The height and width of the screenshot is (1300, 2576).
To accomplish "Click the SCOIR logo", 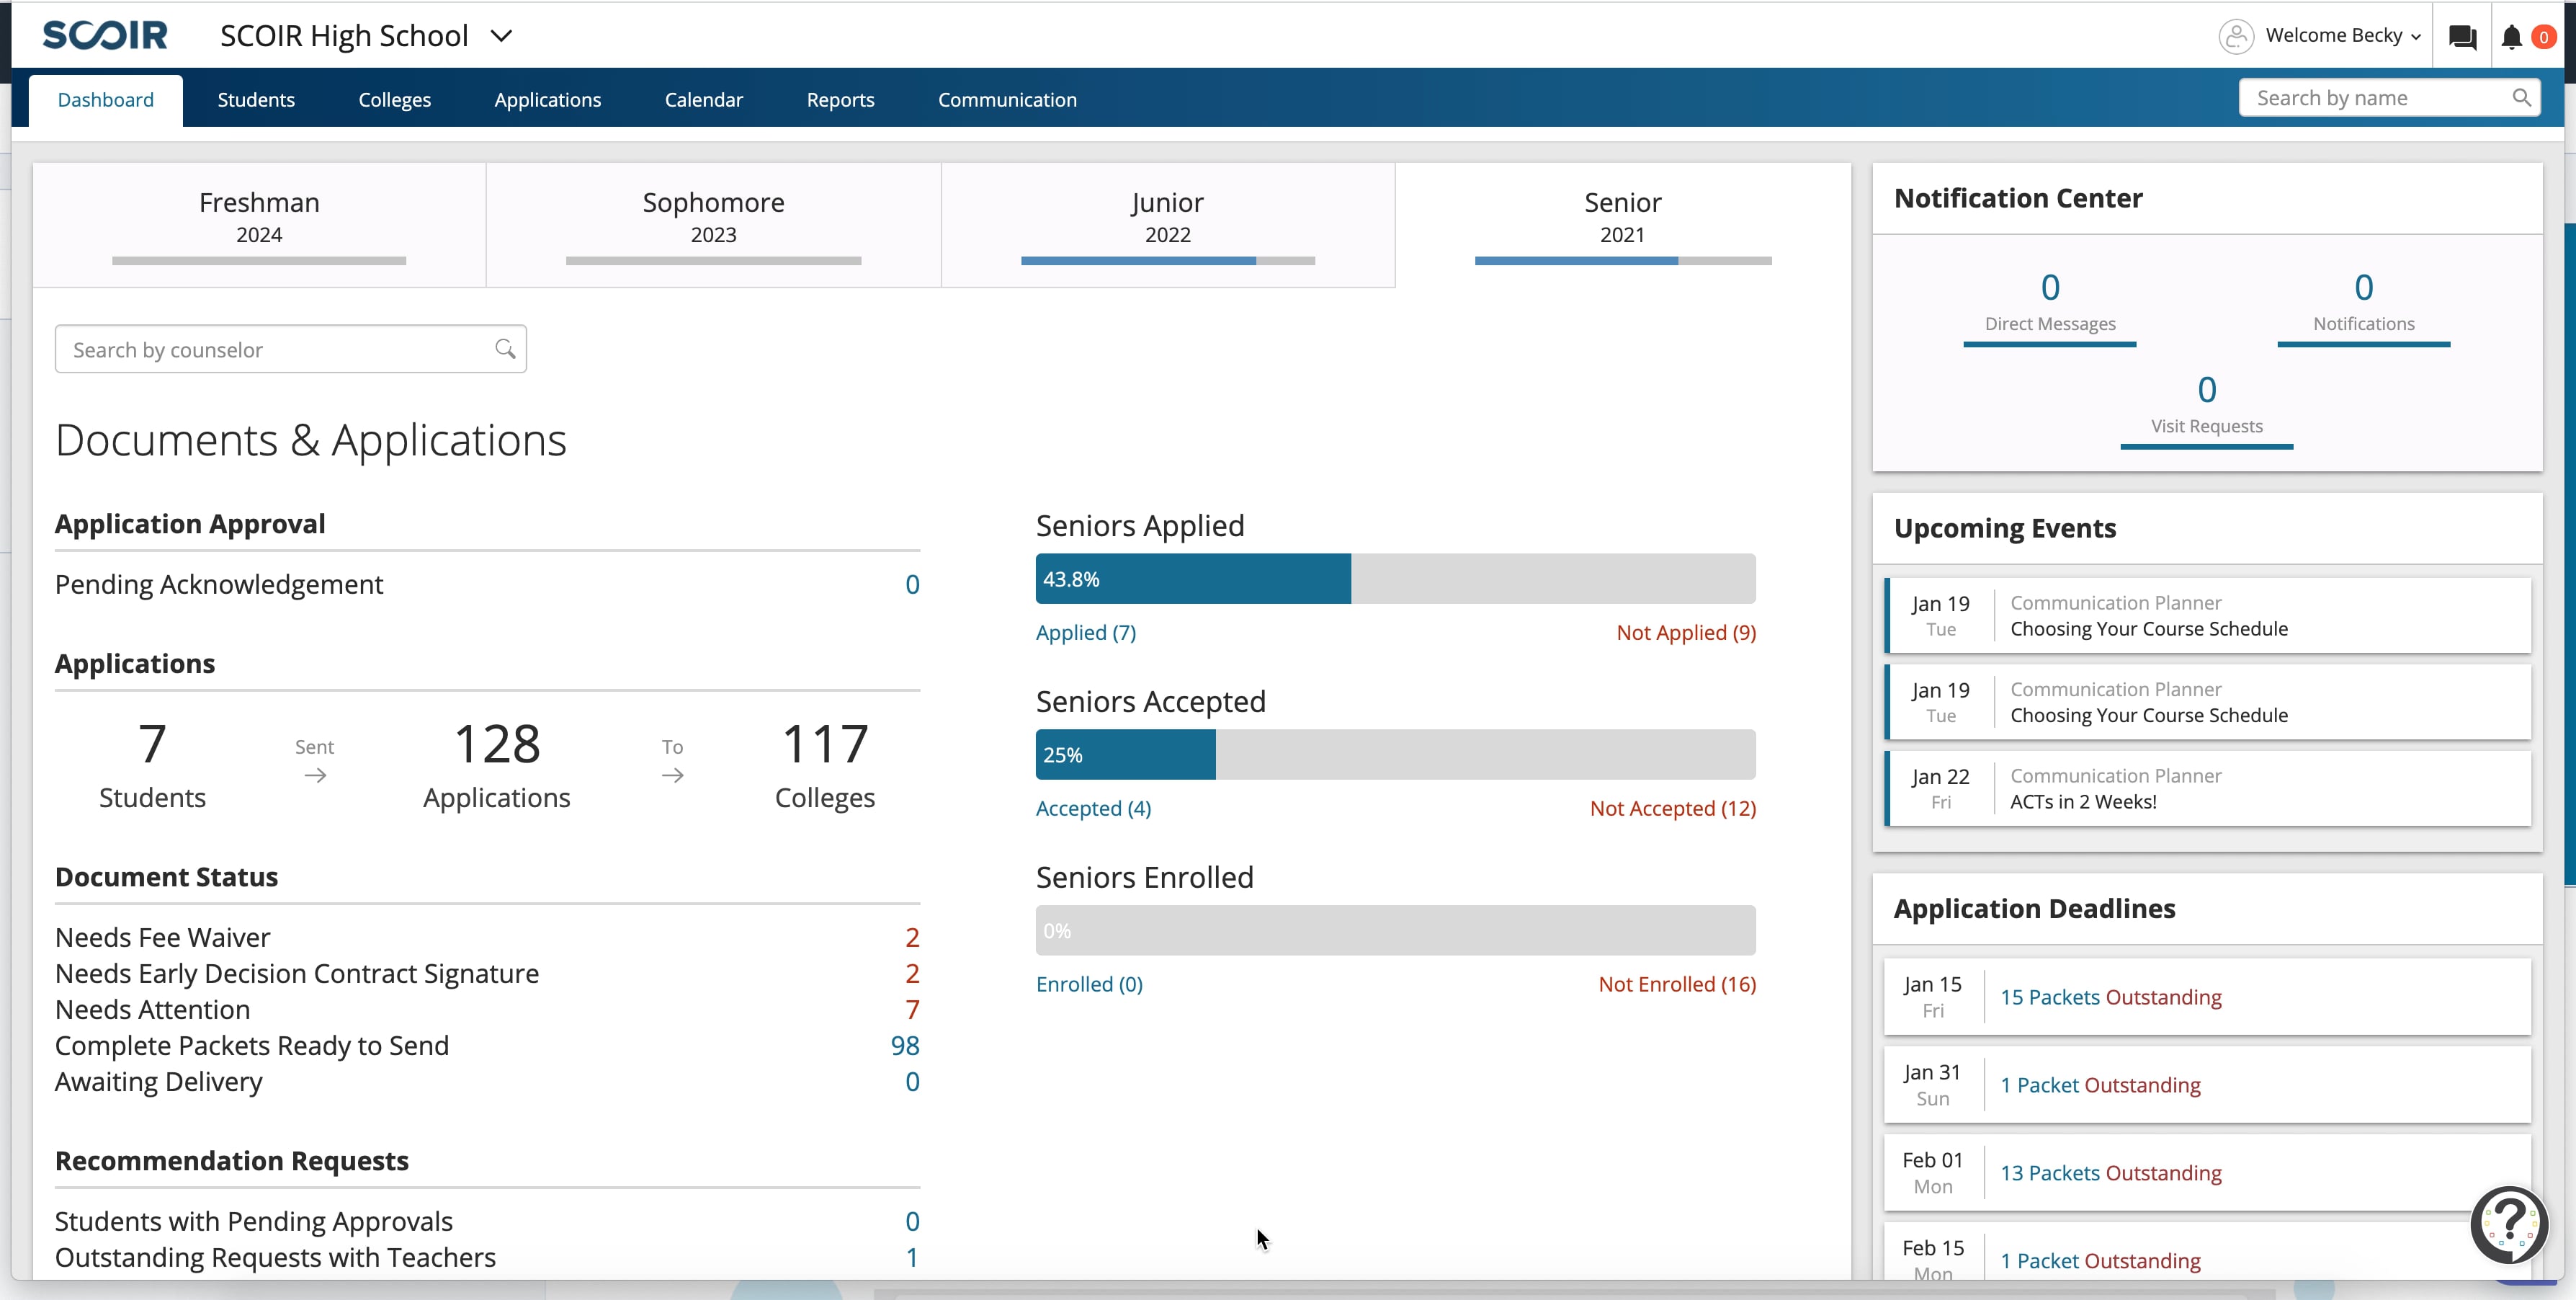I will pos(104,35).
